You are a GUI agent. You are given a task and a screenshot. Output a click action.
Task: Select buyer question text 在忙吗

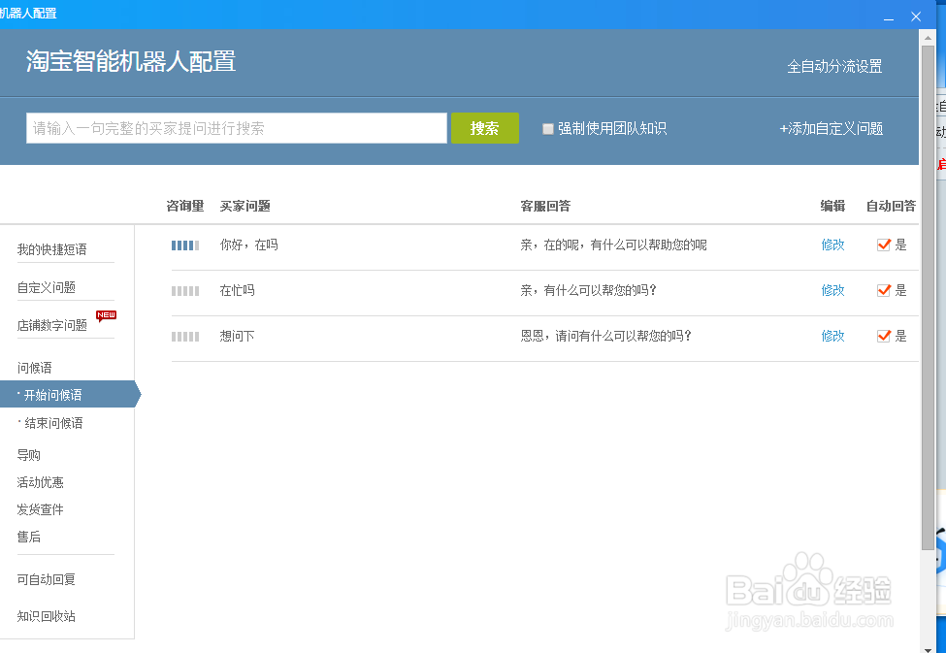pos(237,290)
